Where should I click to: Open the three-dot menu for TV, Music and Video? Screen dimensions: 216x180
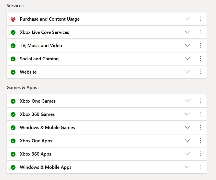tap(200, 45)
